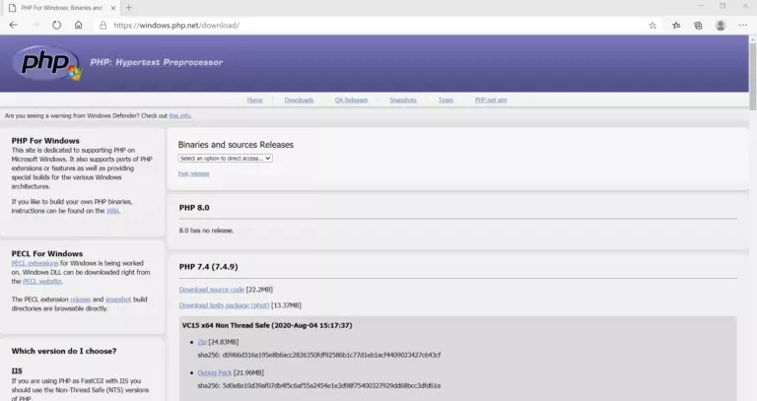The image size is (757, 401).
Task: Download the VC15 x64 Non Thread Safe Zip
Action: tap(202, 342)
